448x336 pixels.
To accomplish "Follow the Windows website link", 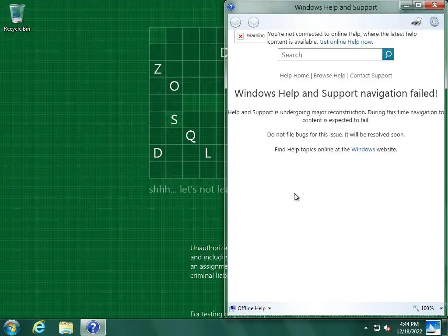I will [363, 150].
